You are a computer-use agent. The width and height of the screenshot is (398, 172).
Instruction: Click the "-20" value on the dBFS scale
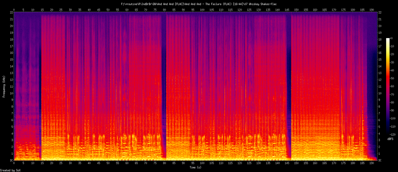(392, 54)
